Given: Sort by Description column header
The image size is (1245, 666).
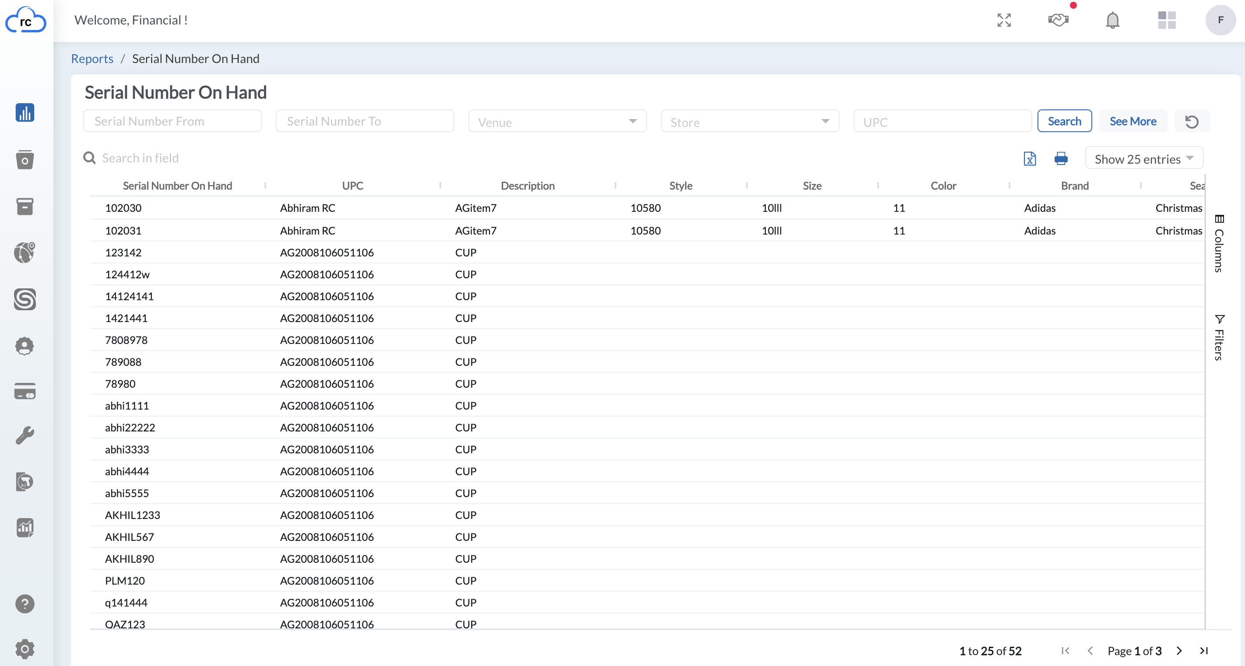Looking at the screenshot, I should tap(528, 186).
